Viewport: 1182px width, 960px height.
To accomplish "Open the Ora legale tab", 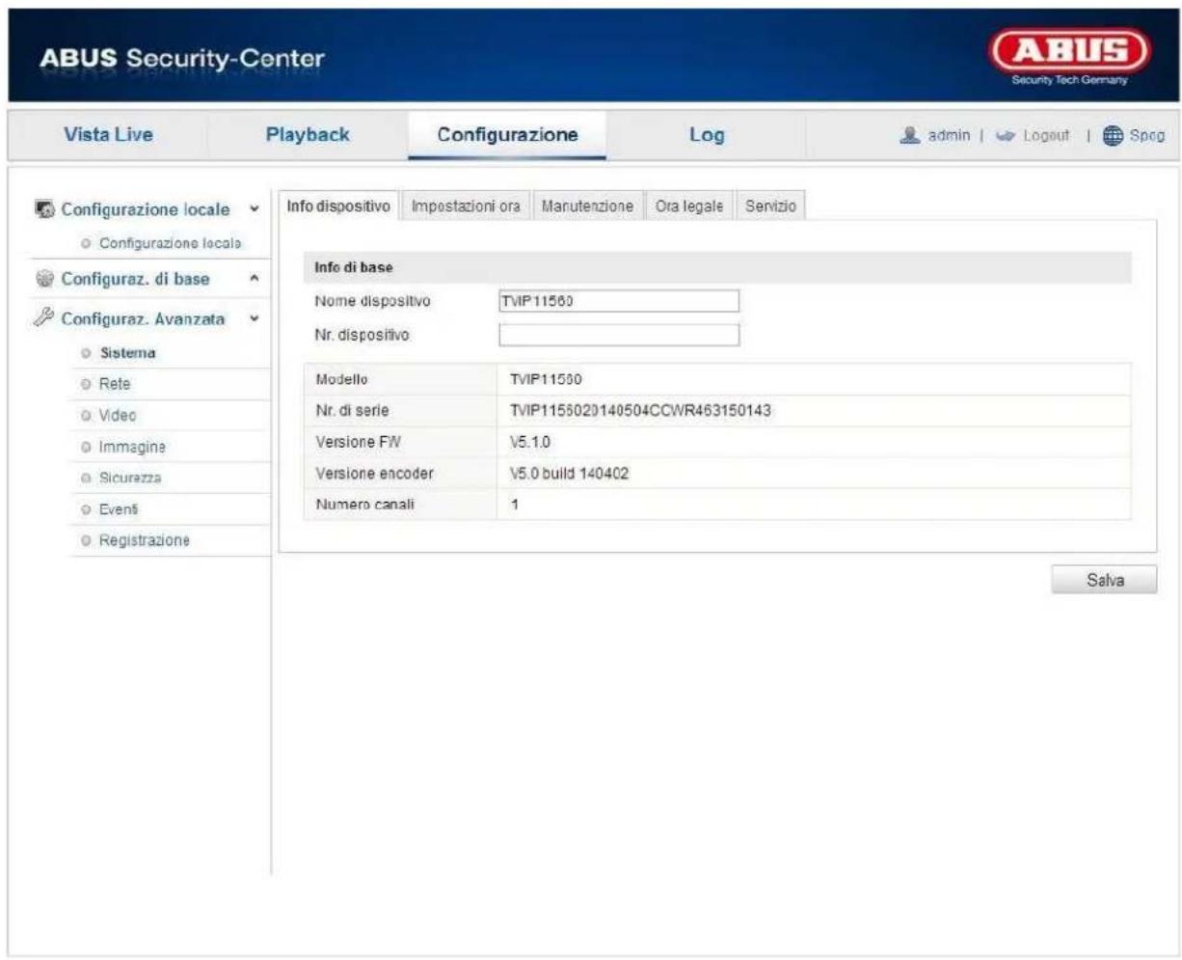I will [689, 206].
